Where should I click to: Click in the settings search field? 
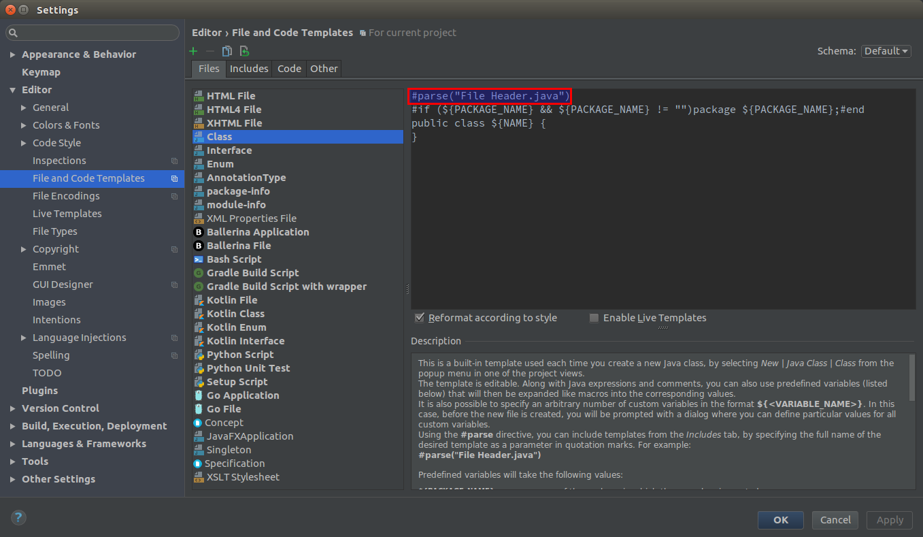click(x=93, y=33)
